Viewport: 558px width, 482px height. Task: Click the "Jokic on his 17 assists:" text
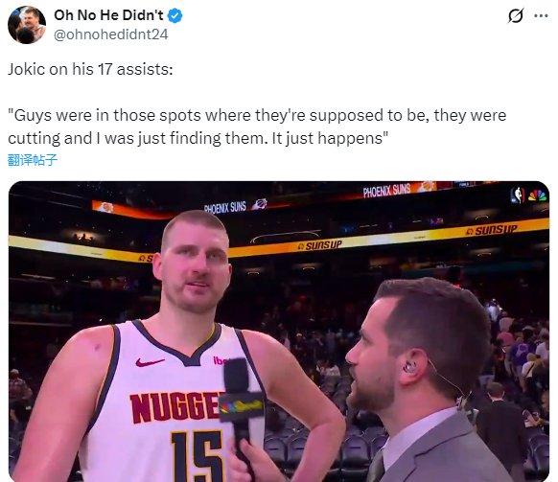[90, 69]
